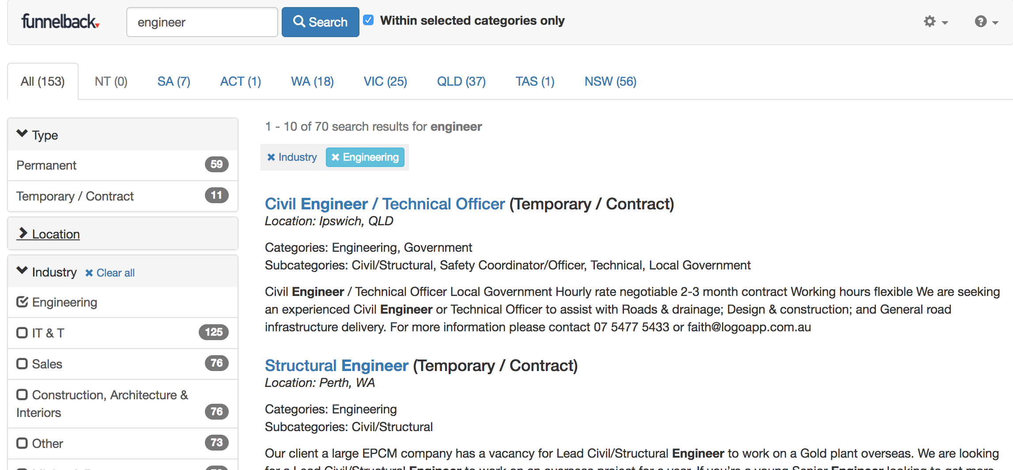Collapse the Industry facet
1013x470 pixels.
(46, 272)
